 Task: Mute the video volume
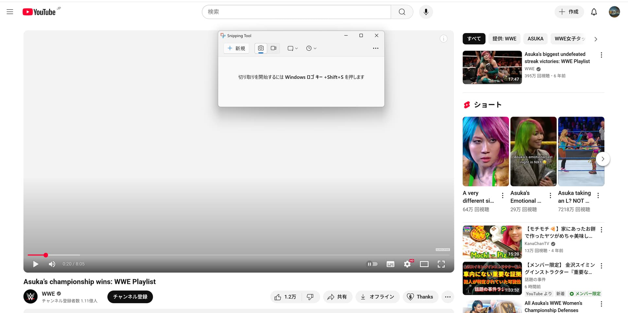pos(52,264)
